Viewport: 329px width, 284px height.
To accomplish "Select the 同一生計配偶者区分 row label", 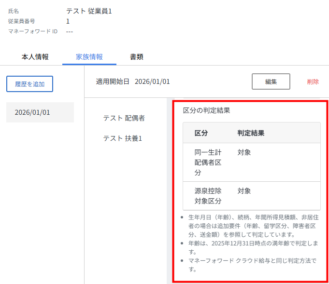I will 208,162.
